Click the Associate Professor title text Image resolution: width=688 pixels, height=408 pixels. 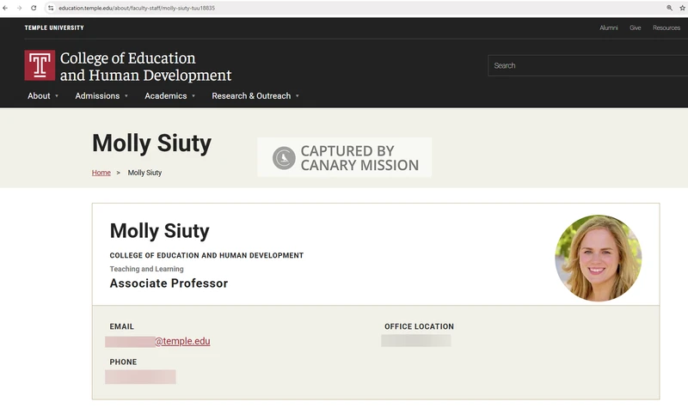(169, 283)
